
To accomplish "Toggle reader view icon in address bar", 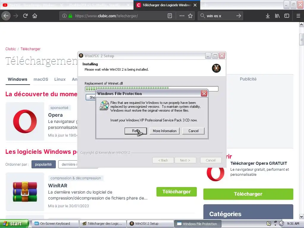I will click(170, 16).
